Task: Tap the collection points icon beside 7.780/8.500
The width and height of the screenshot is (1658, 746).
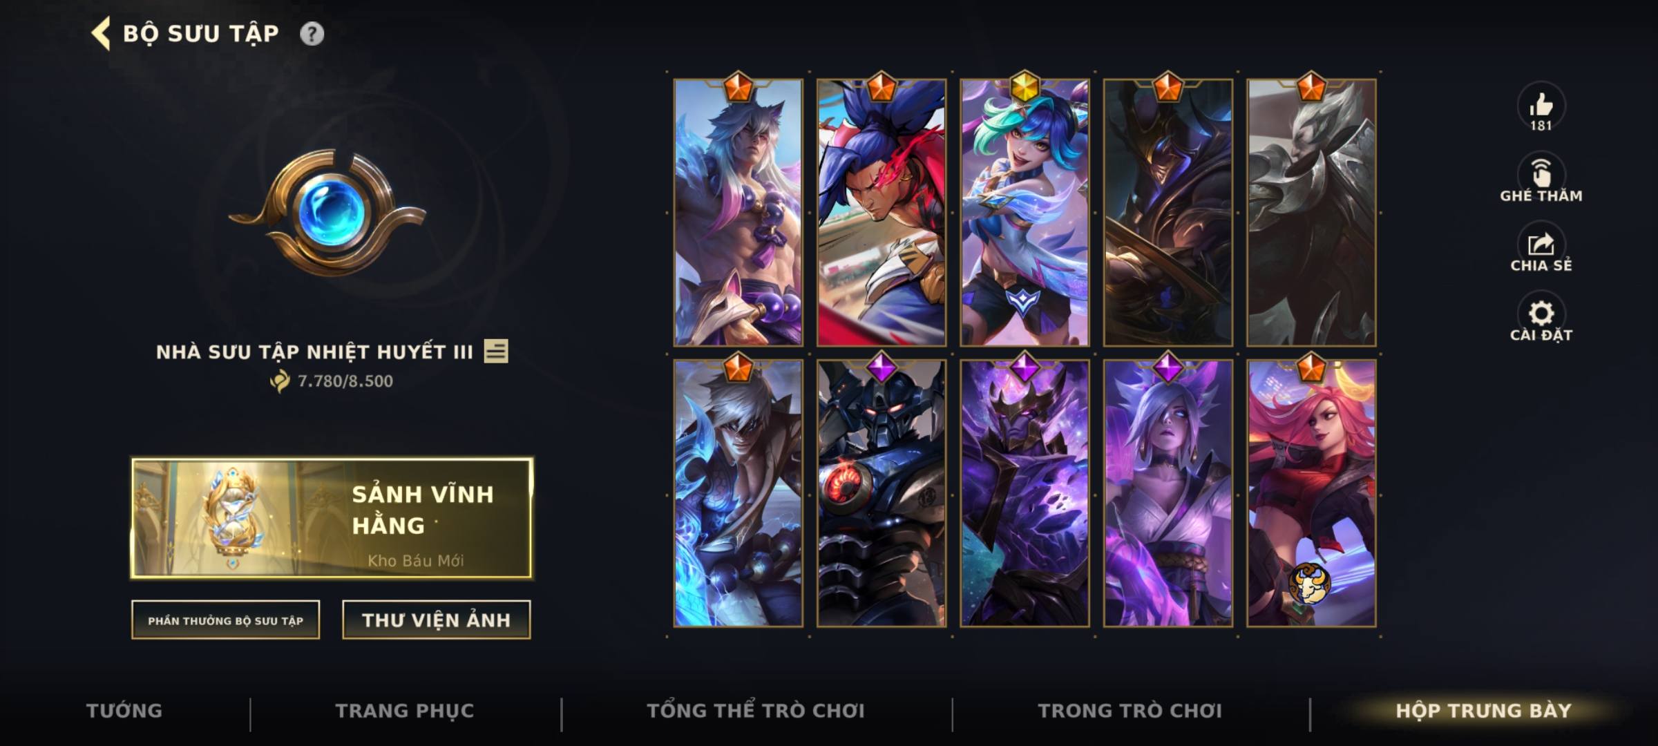Action: click(x=280, y=381)
